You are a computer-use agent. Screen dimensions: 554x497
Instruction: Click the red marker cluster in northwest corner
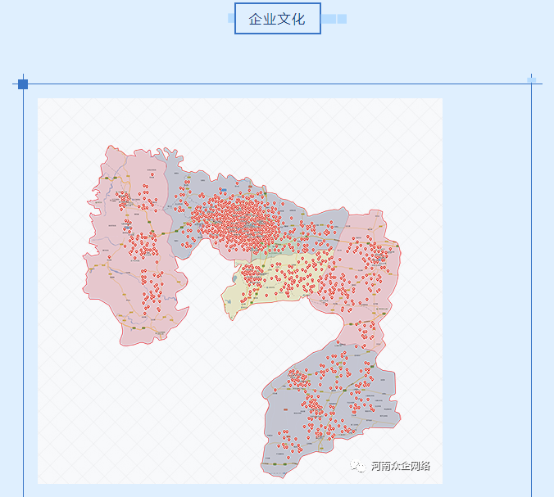123,199
